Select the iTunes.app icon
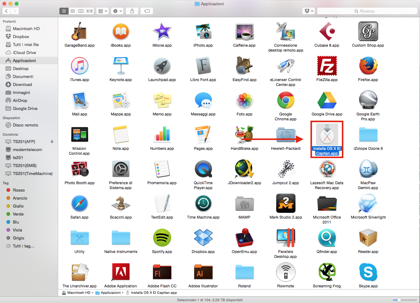Viewport: 420px width, 303px height. tap(79, 66)
